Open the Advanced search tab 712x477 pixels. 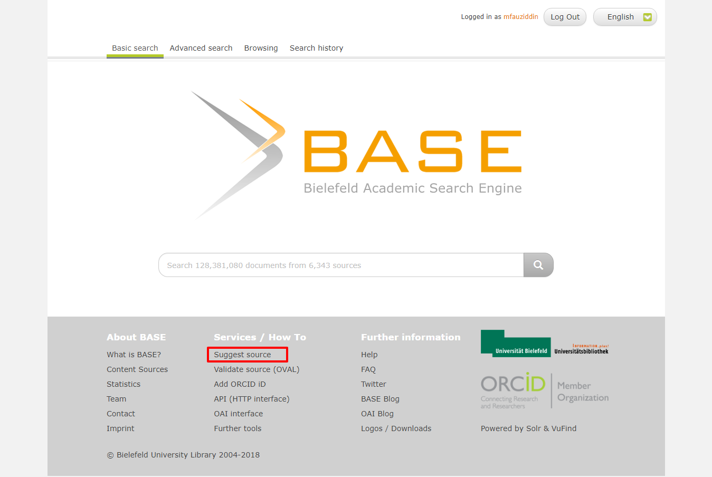201,48
